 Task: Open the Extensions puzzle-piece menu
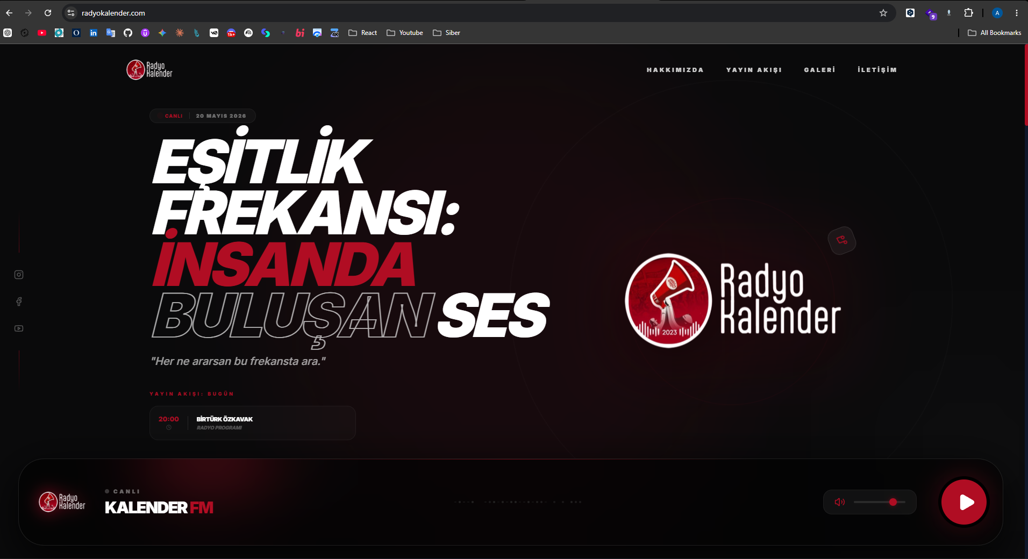tap(969, 13)
